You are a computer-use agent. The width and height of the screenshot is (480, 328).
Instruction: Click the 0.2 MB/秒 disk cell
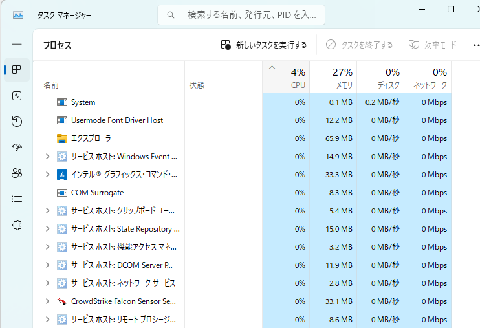tap(380, 102)
